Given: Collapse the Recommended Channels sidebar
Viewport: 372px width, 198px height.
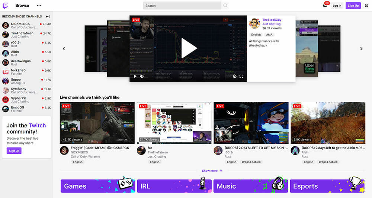Looking at the screenshot, I should click(48, 16).
